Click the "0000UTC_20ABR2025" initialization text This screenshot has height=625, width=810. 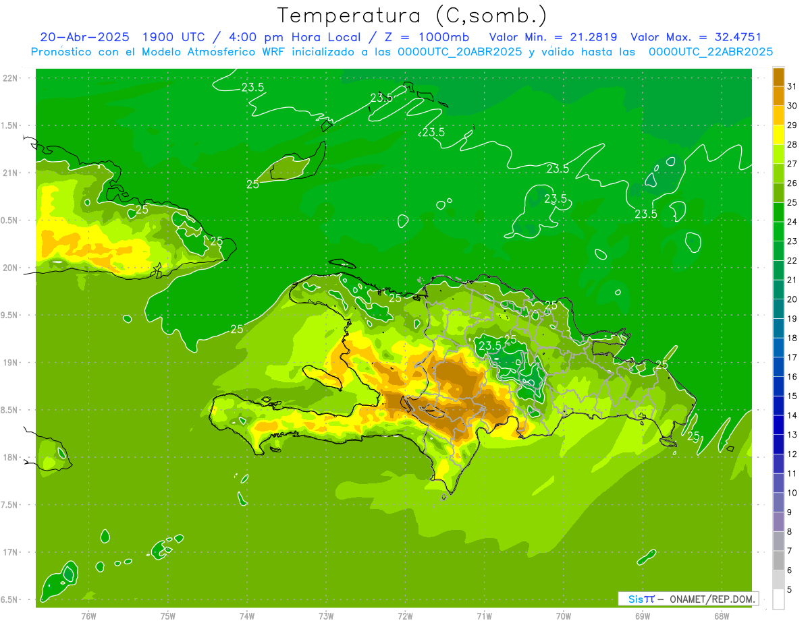pyautogui.click(x=460, y=52)
